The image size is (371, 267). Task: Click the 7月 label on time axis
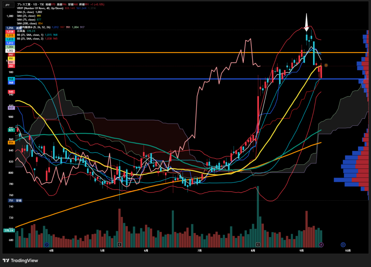(x=200, y=250)
